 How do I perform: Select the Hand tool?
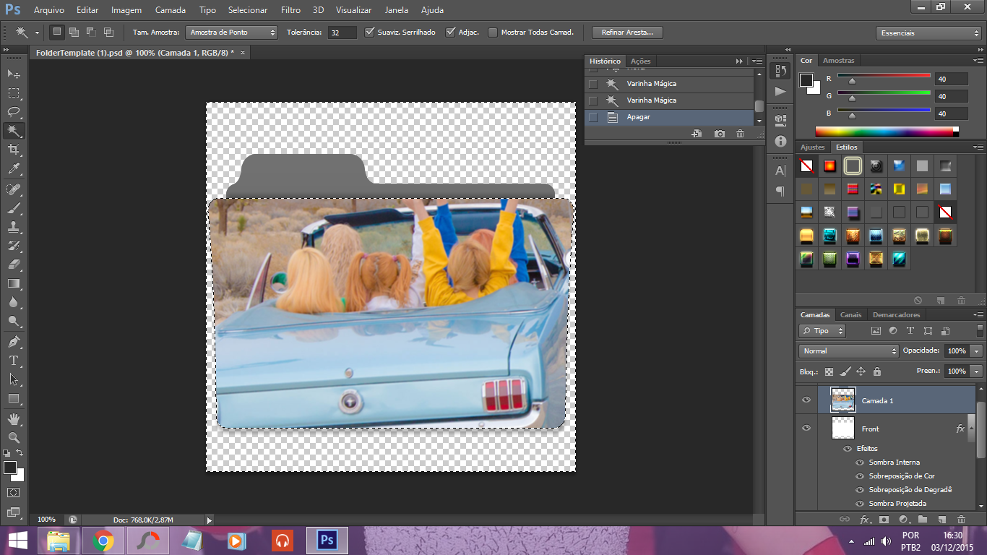click(x=14, y=418)
